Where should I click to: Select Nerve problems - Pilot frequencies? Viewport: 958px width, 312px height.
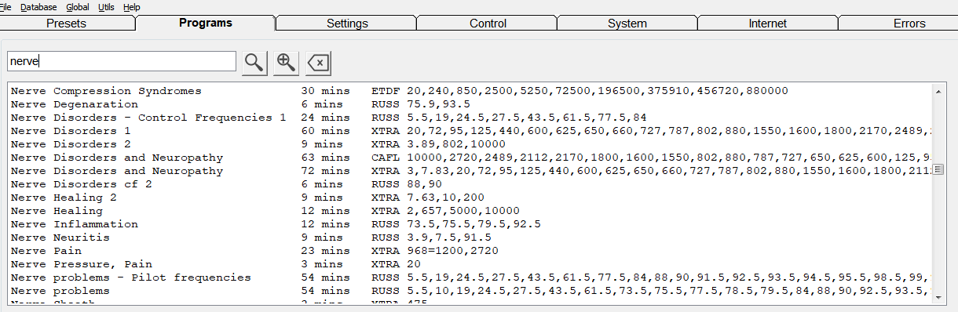470,278
